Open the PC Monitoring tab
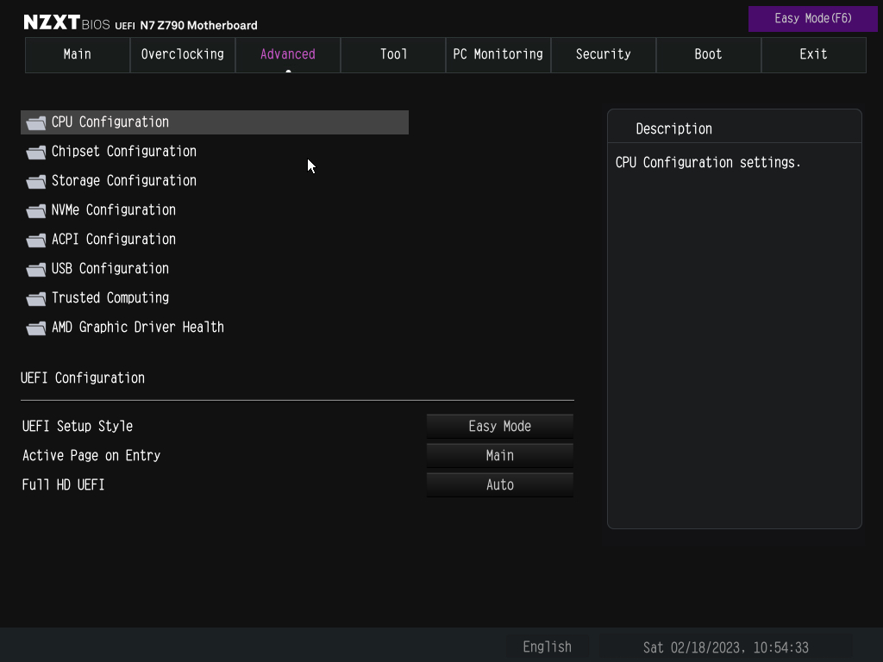 (498, 54)
